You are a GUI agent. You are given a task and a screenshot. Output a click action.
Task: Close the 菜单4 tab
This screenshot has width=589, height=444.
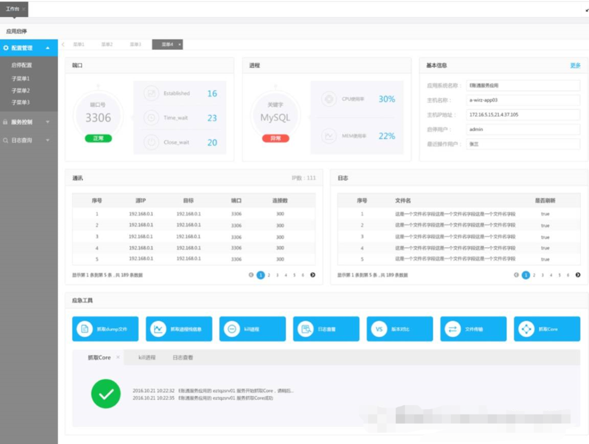[179, 44]
